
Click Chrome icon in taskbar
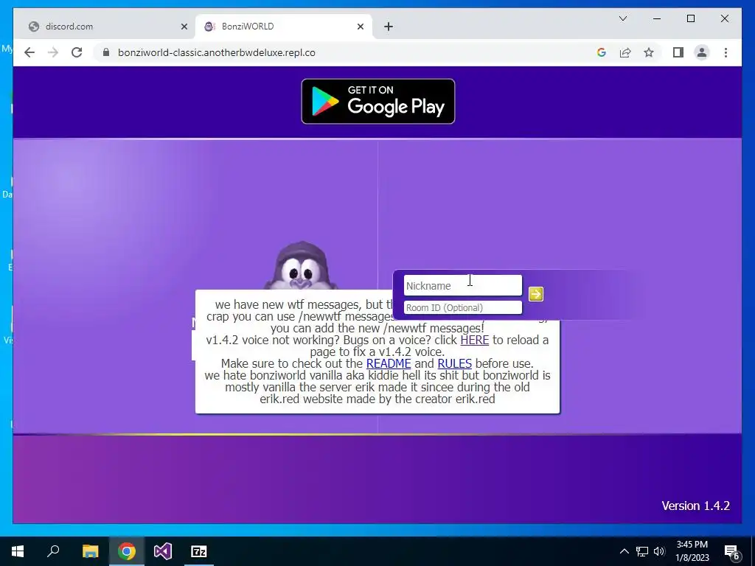(x=127, y=551)
